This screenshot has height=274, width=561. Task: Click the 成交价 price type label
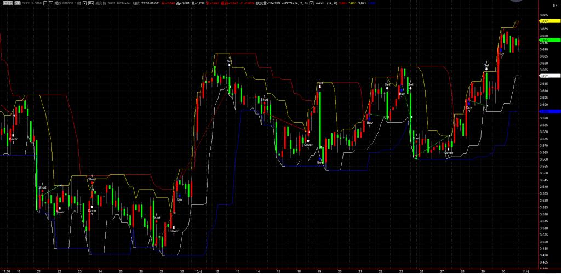(x=100, y=3)
